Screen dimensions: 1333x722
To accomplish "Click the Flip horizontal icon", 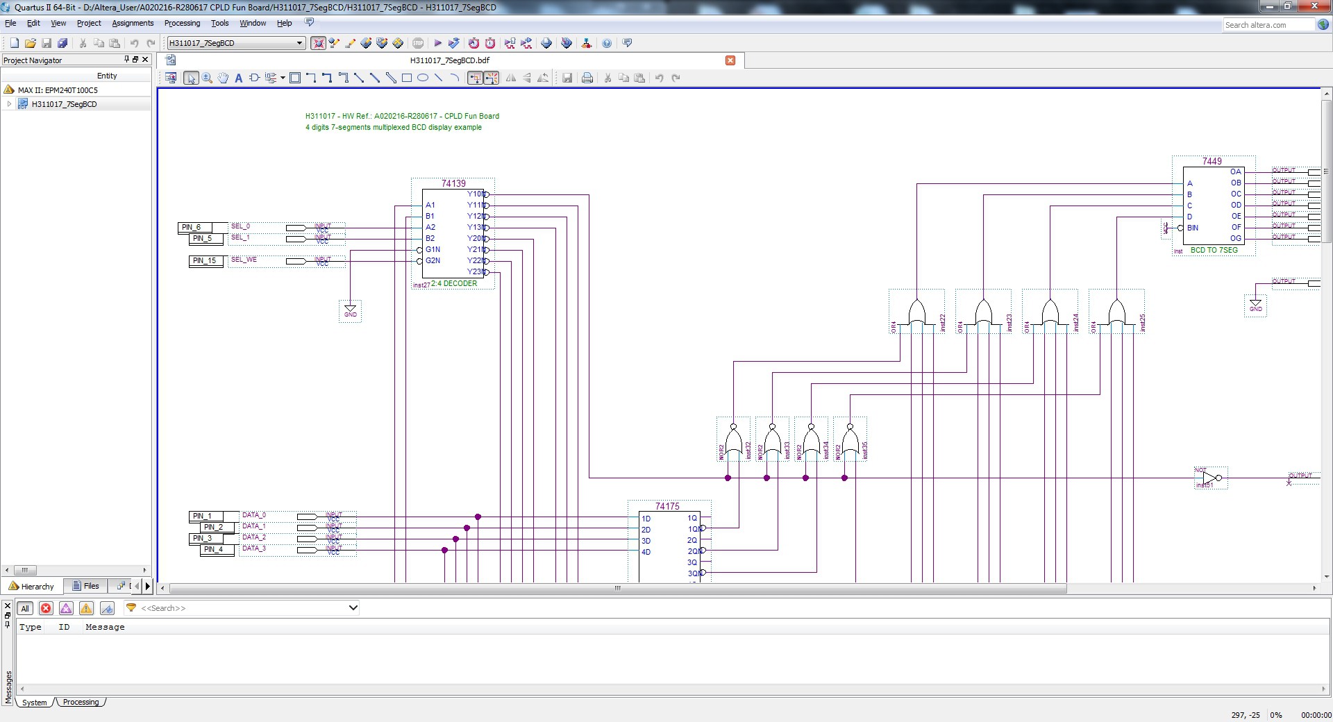I will pos(511,78).
